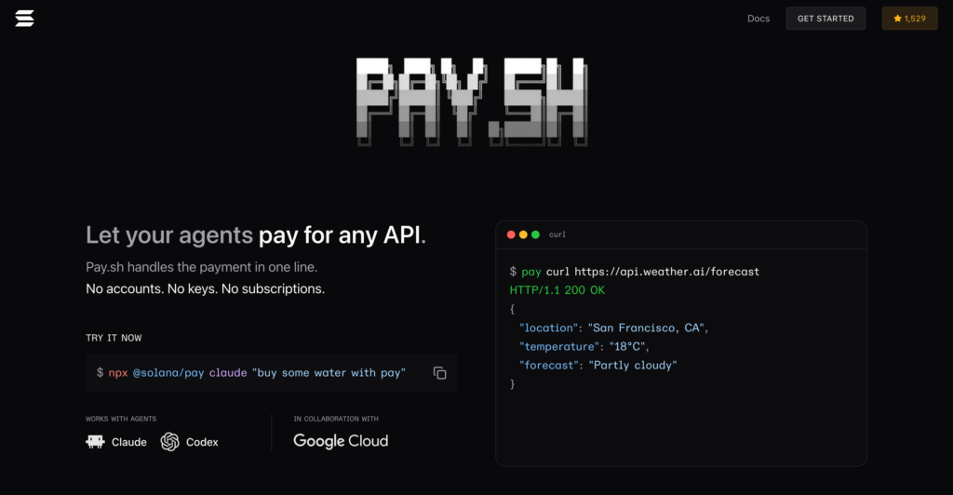Click the Claude label
953x495 pixels.
tap(128, 442)
